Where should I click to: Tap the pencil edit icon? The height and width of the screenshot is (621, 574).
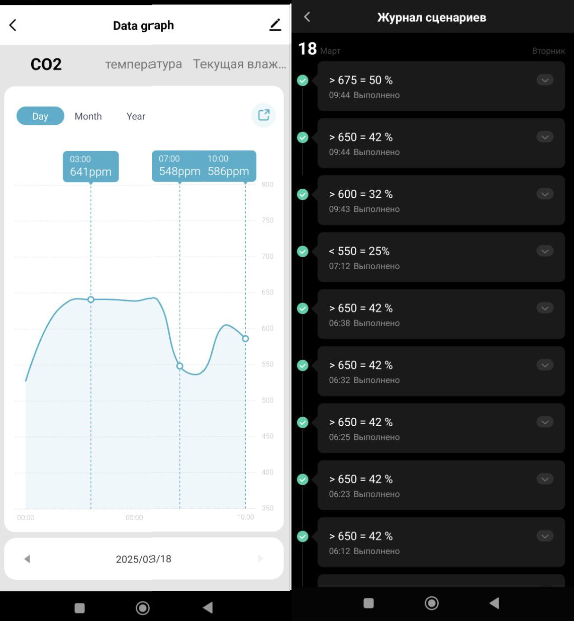275,25
